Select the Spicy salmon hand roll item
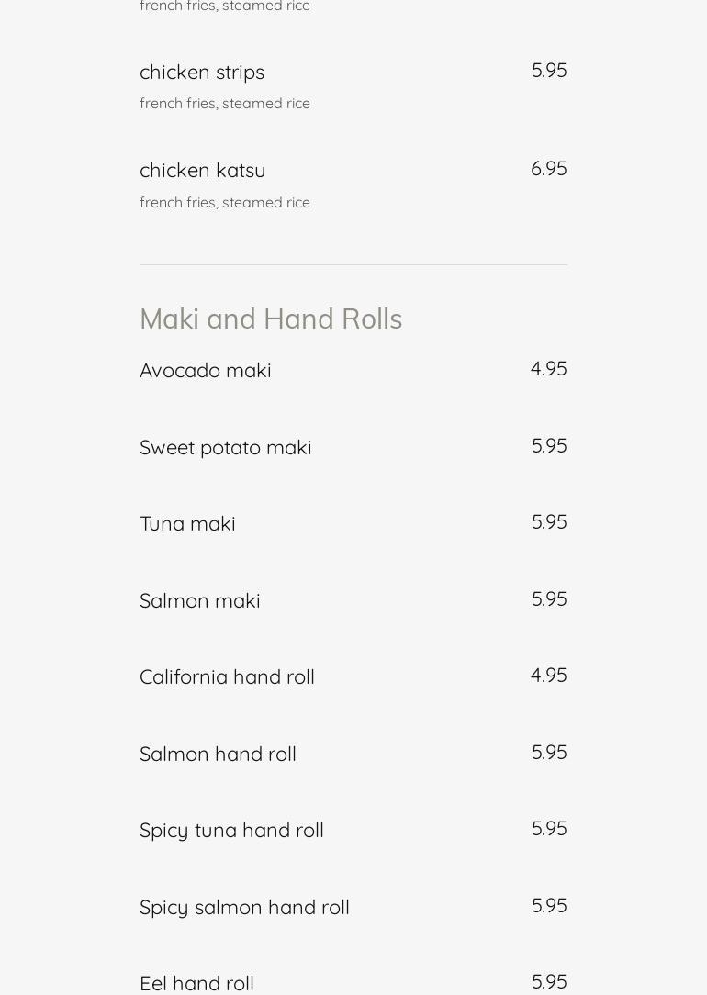This screenshot has width=707, height=995. [244, 907]
